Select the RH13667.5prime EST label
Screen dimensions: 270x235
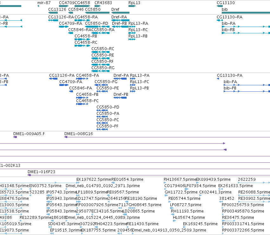click(180, 180)
